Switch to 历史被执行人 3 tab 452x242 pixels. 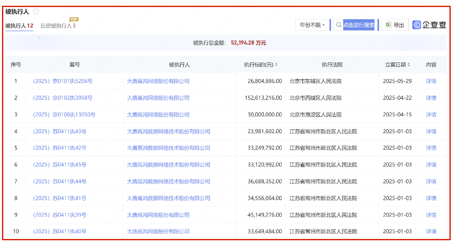[x=58, y=26]
